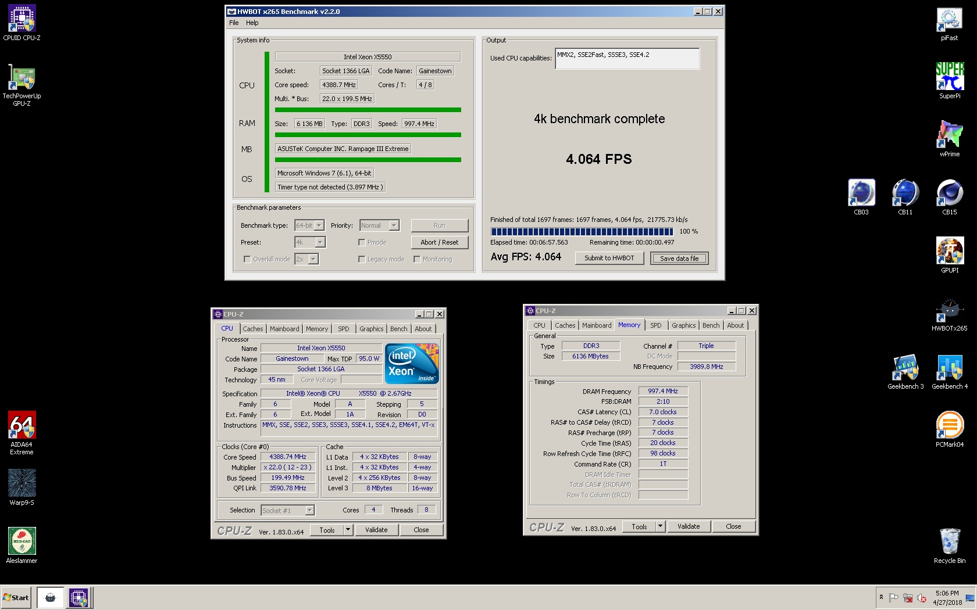Toggle the Monitoring checkbox
Screen dimensions: 977x610
[417, 259]
